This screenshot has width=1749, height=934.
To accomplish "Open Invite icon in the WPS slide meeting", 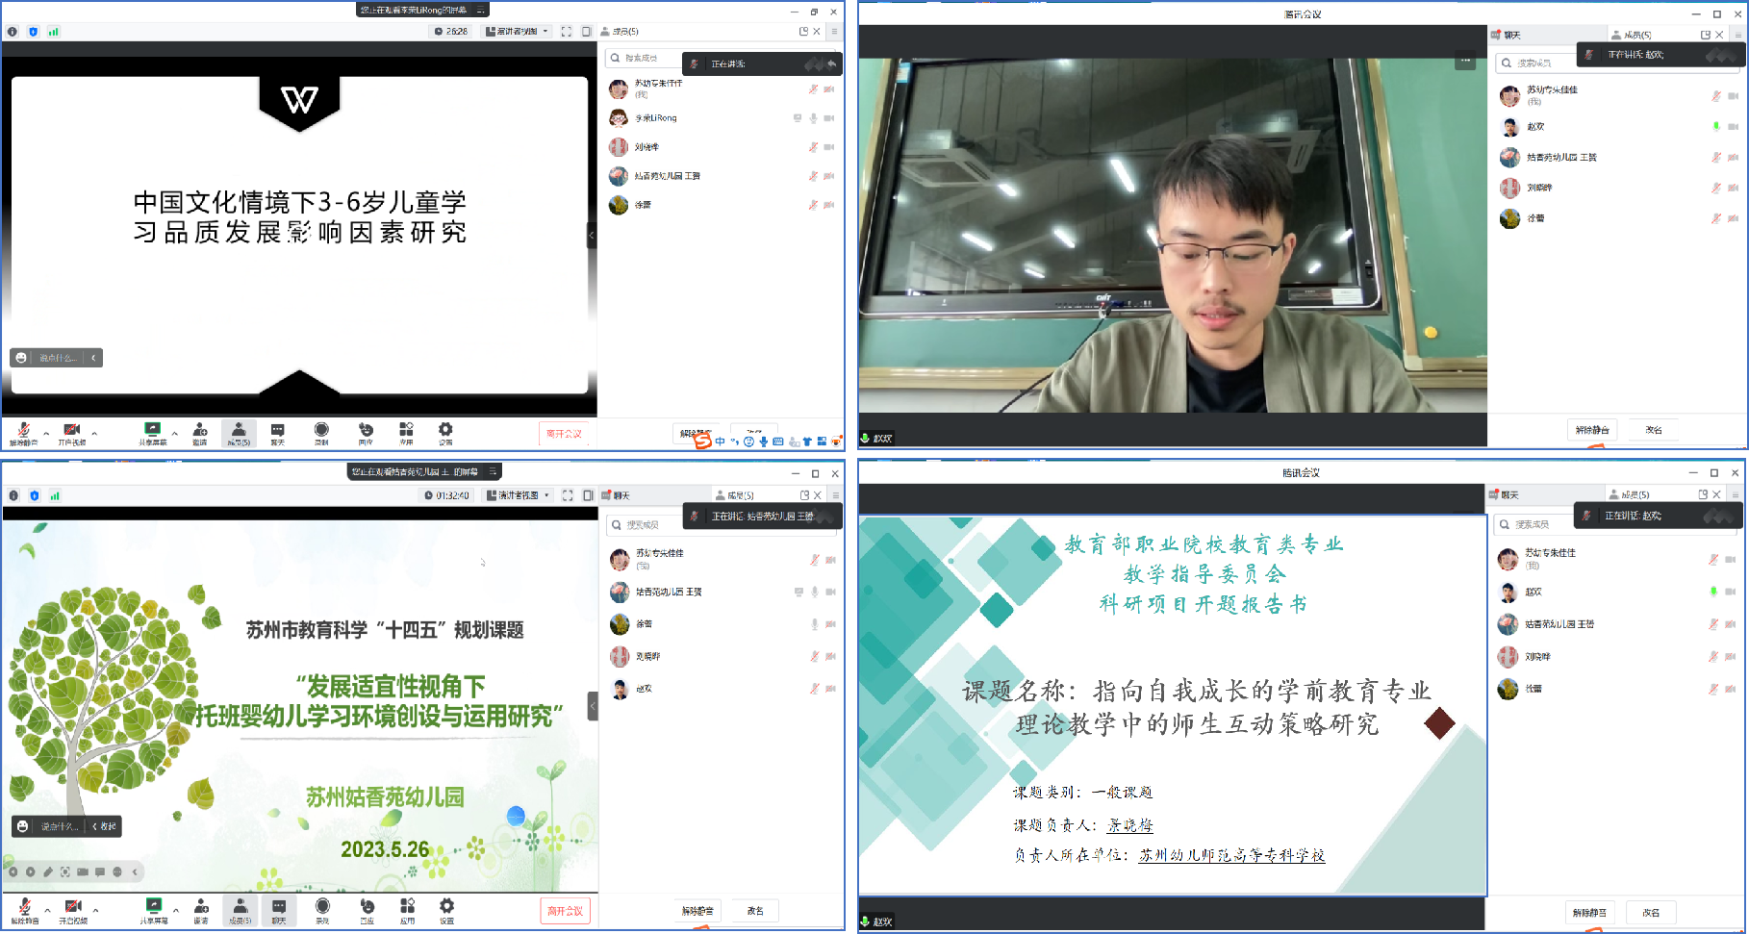I will pos(200,432).
